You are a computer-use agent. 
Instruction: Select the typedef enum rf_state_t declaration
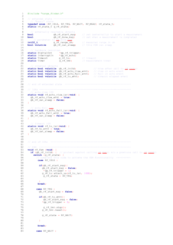point(71,24)
